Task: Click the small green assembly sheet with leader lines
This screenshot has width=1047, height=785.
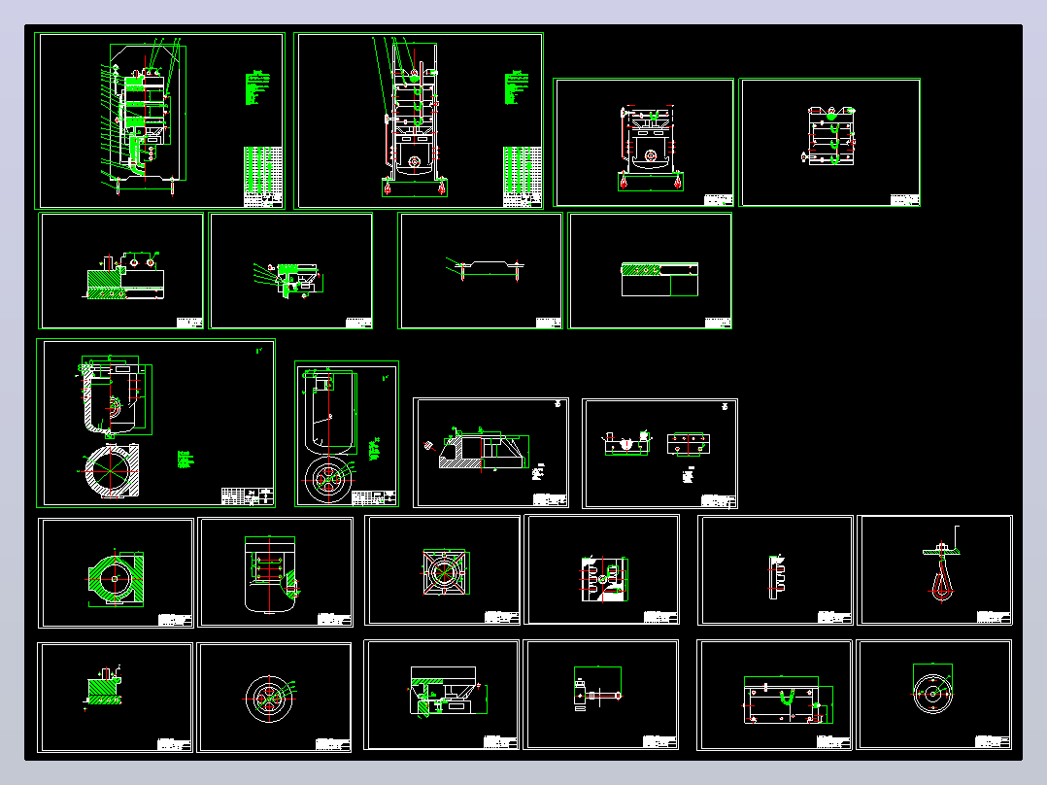Action: [290, 271]
